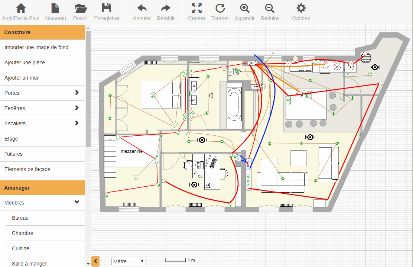The image size is (413, 267).
Task: Select Importer une image de fond
Action: 36,47
